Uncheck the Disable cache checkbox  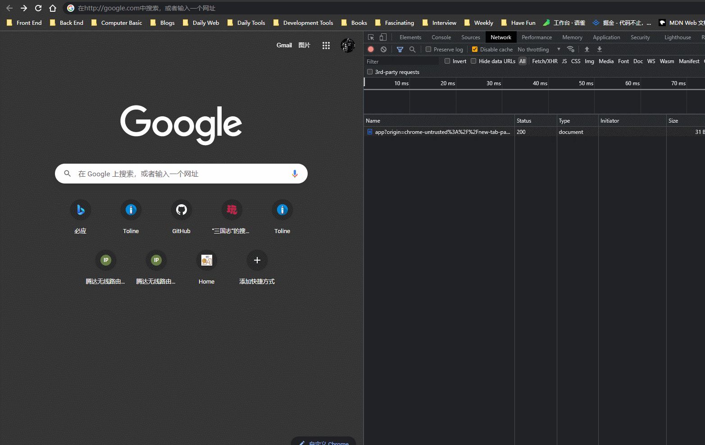(475, 49)
